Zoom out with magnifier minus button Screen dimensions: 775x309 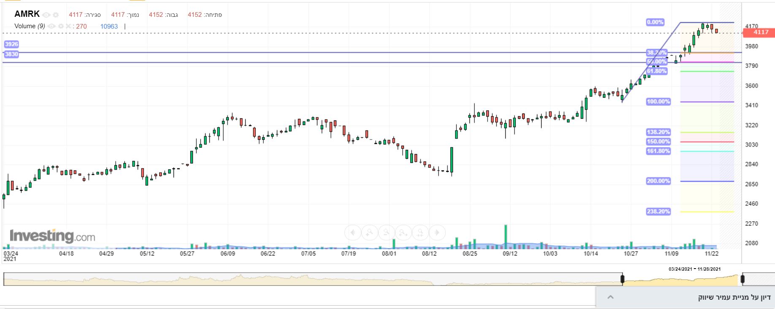tap(387, 232)
